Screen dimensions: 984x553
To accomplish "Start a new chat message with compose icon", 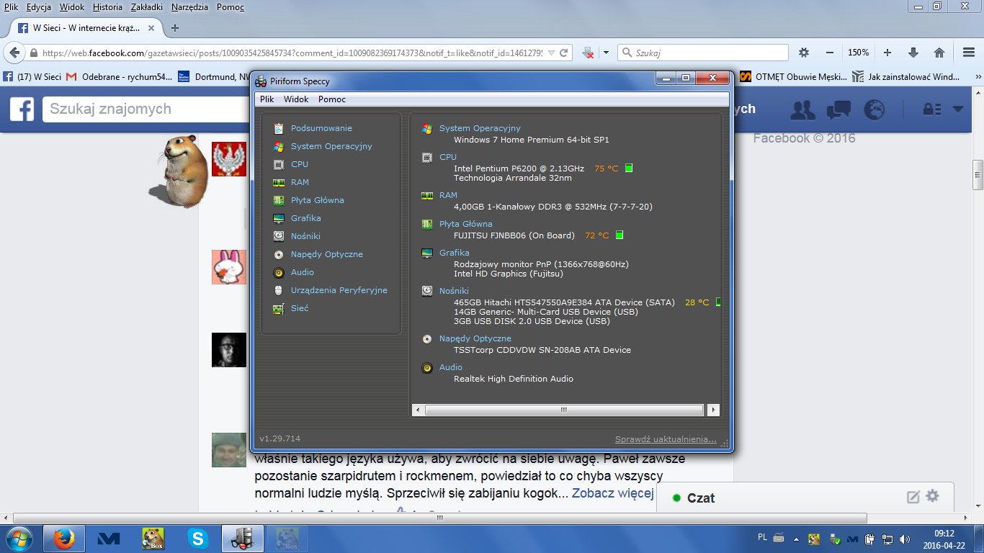I will tap(913, 496).
